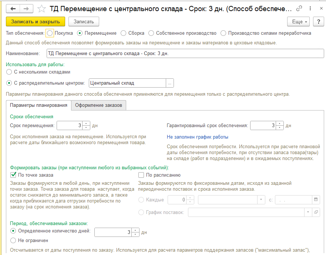326x255 pixels.
Task: Select the Не ограничен period option
Action: (13, 241)
